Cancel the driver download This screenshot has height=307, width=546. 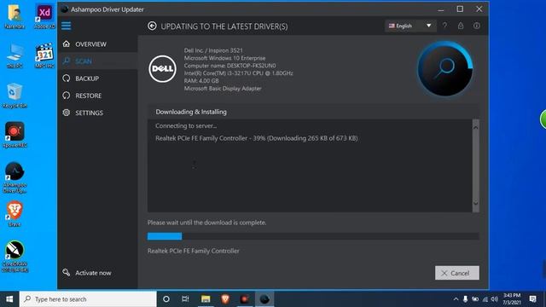457,273
